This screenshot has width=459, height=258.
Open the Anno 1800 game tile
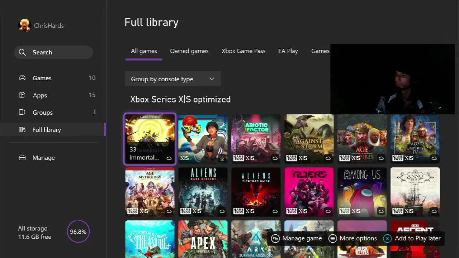coord(415,192)
